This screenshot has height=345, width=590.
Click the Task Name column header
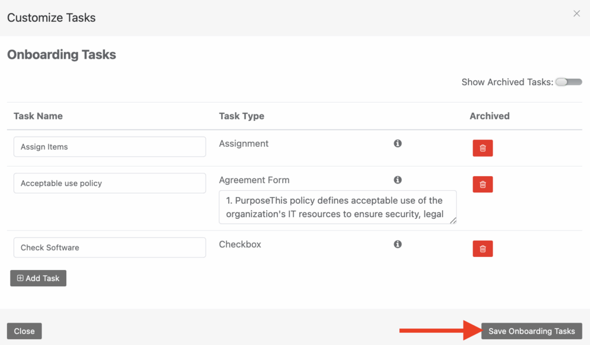pos(38,116)
